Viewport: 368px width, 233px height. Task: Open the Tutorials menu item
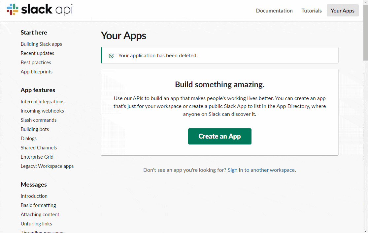312,11
